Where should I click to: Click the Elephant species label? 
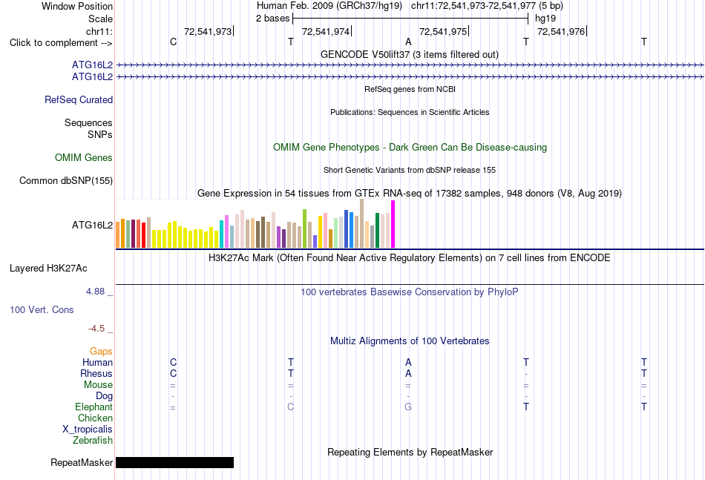tap(94, 407)
